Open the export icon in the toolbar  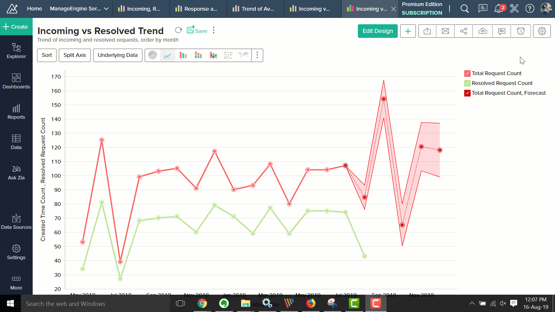tap(427, 31)
